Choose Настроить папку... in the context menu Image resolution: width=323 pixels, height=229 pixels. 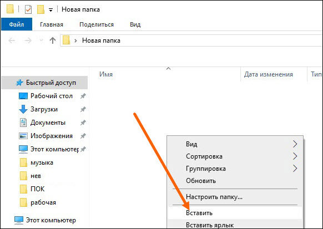pos(235,197)
